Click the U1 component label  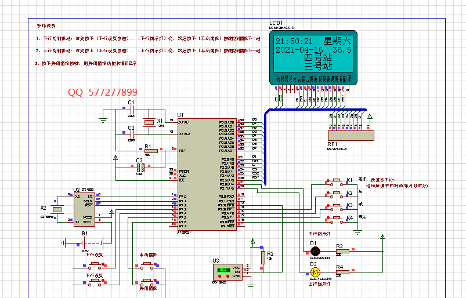click(180, 115)
